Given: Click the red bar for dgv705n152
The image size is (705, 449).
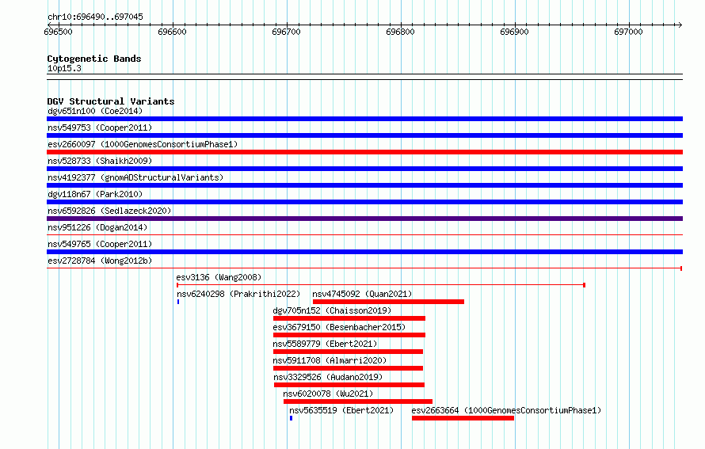Looking at the screenshot, I should (349, 318).
